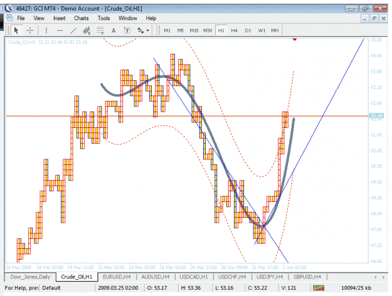Select the trendline drawing tool
Viewport: 392px width, 296px height.
[73, 31]
